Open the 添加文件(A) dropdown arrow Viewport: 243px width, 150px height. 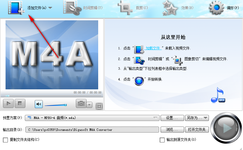50,8
